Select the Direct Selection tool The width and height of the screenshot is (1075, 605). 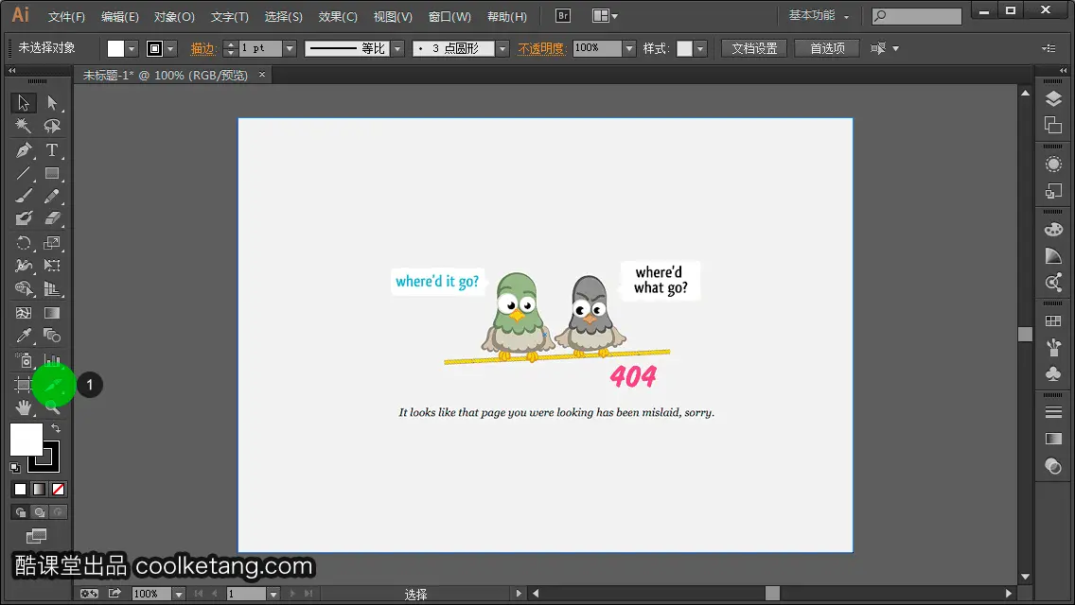click(52, 103)
